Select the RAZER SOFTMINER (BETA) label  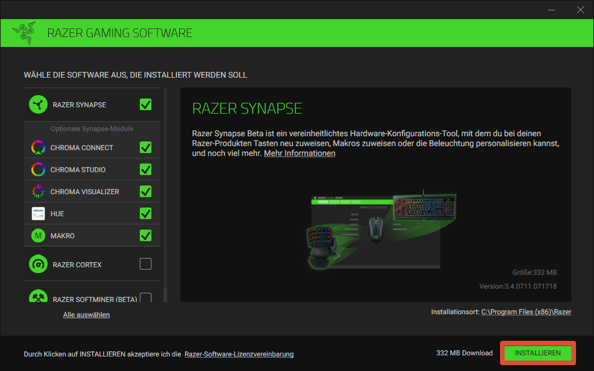click(95, 299)
